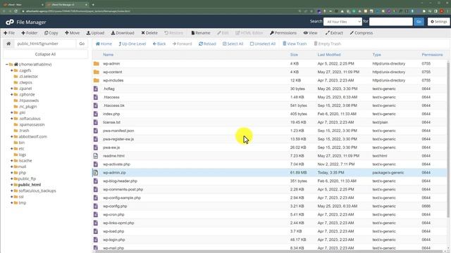Go to Home in the navigation bar

(104, 44)
